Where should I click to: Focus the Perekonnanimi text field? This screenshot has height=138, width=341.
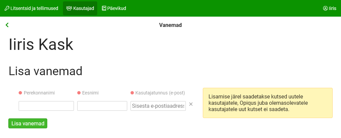pyautogui.click(x=46, y=106)
